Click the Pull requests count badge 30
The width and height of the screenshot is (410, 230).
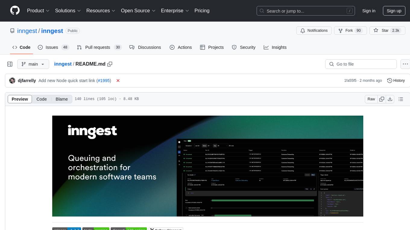[x=118, y=47]
